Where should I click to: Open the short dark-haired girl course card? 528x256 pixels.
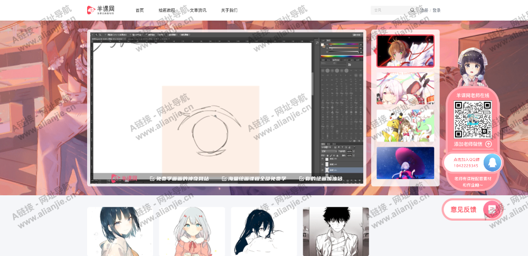coord(120,231)
